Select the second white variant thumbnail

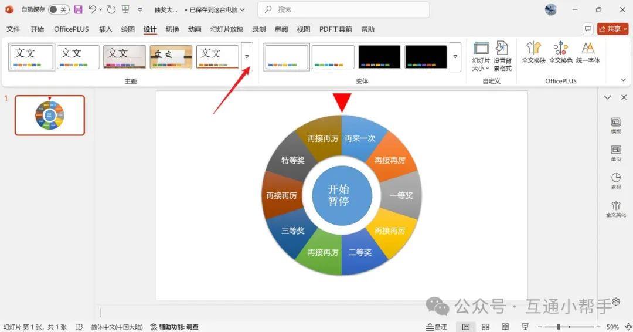333,57
